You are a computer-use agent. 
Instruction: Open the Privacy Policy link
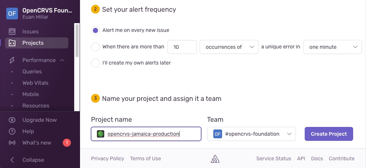108,158
